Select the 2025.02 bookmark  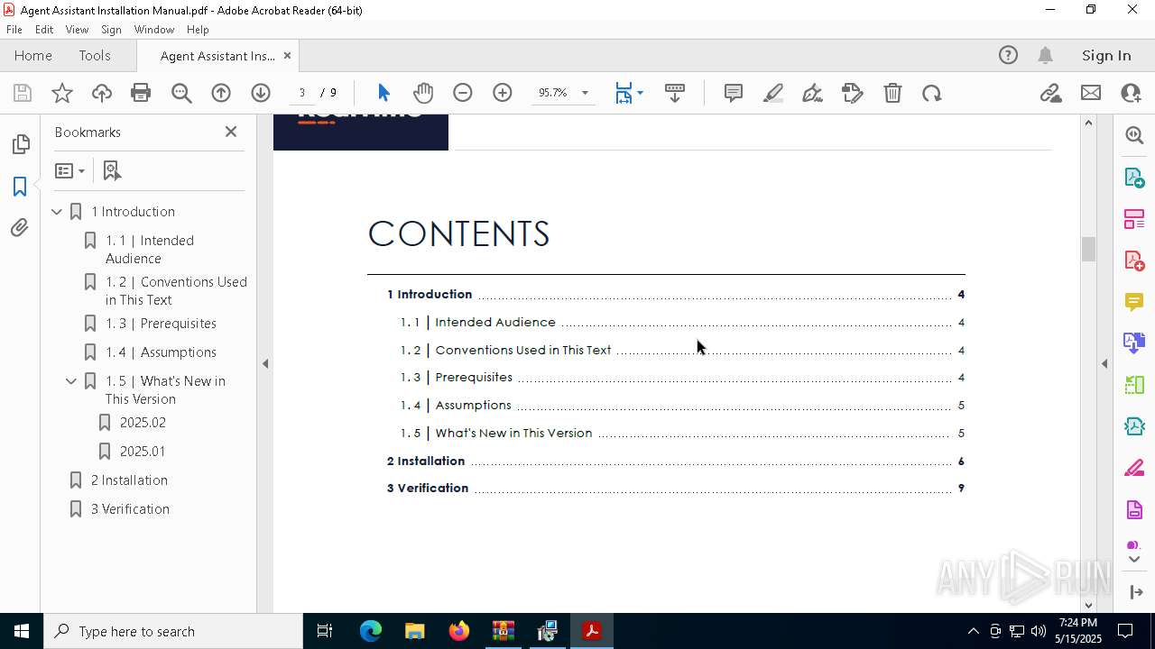pyautogui.click(x=143, y=423)
